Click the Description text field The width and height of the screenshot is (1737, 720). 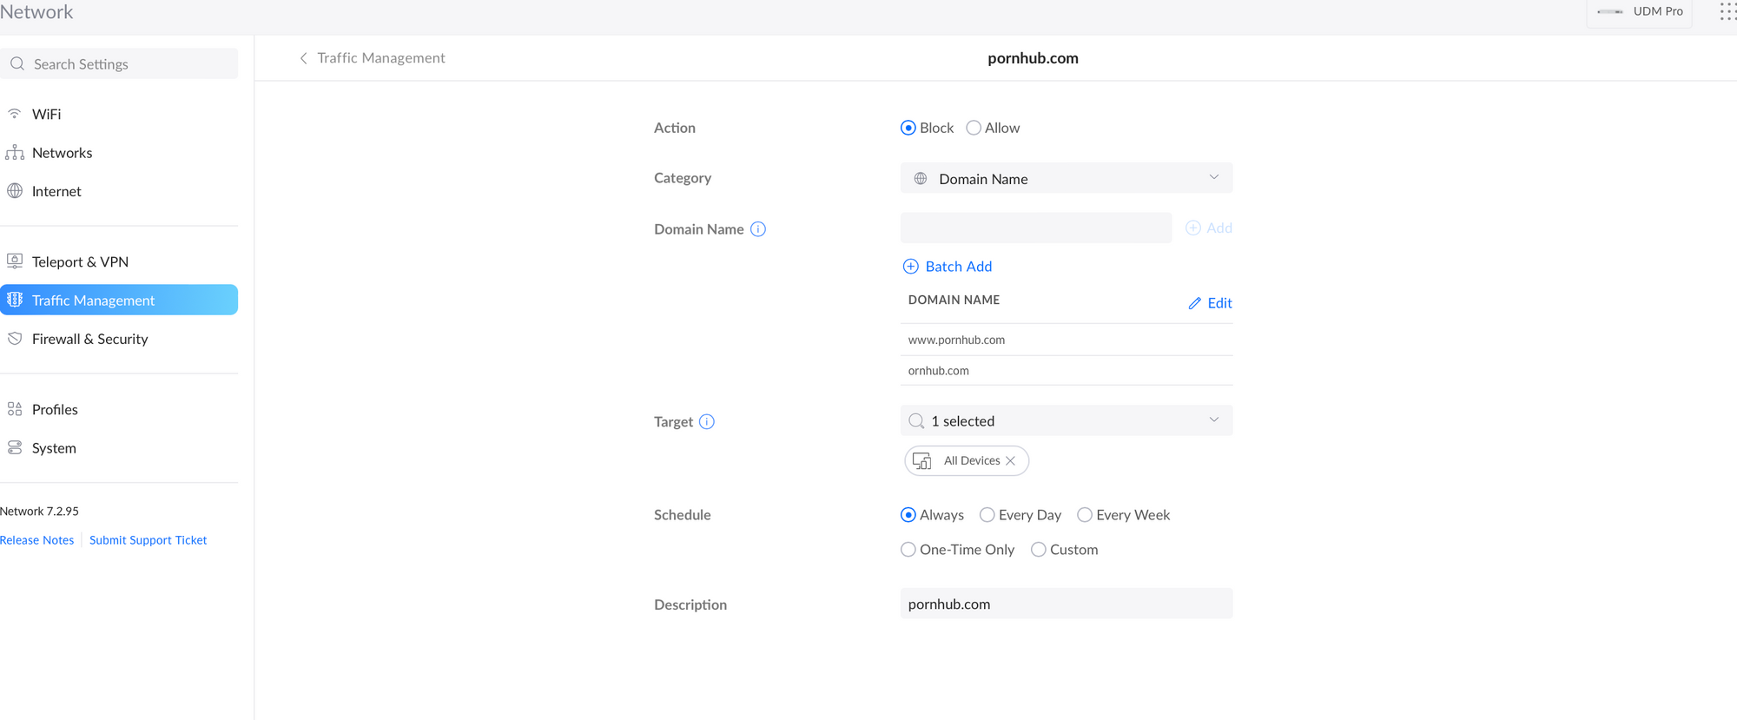coord(1066,604)
